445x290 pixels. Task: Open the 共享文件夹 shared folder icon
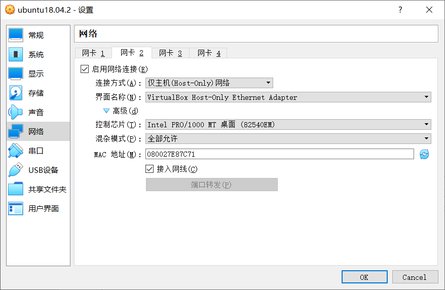[16, 189]
